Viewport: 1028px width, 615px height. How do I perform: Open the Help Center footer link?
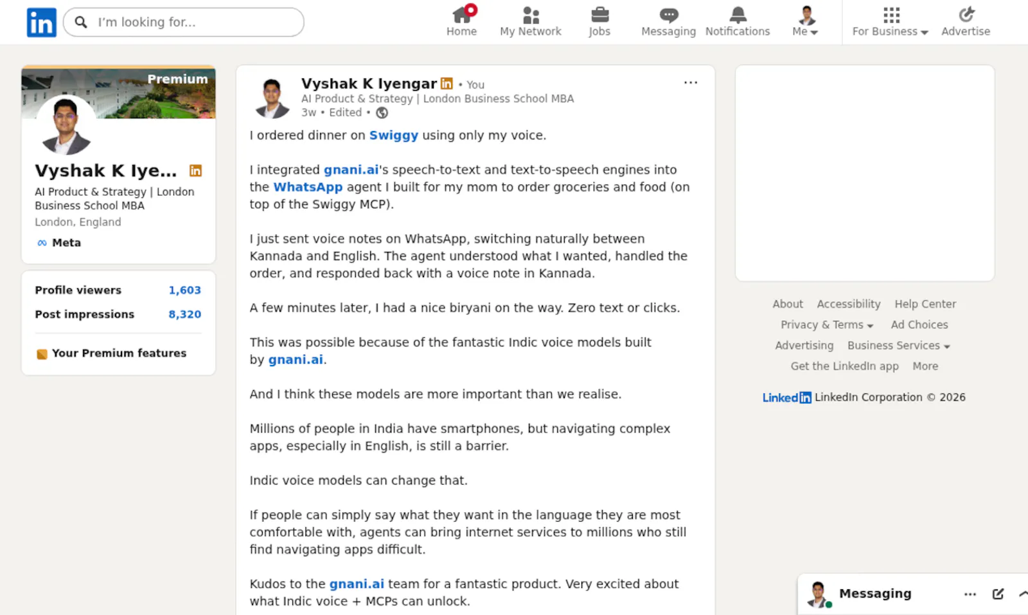925,304
